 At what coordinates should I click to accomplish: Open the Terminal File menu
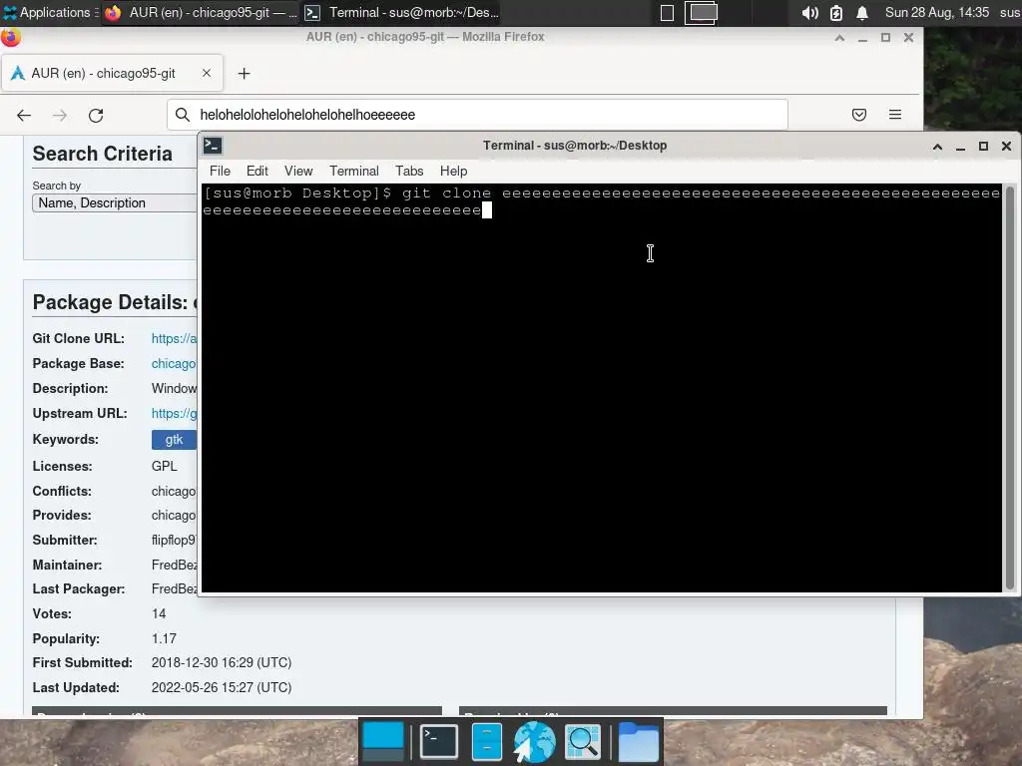220,171
